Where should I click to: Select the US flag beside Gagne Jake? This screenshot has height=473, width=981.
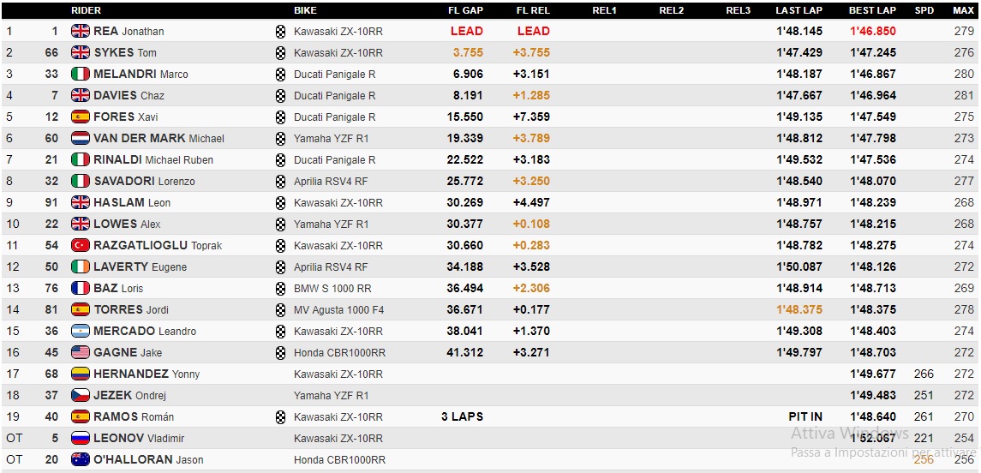pyautogui.click(x=81, y=352)
